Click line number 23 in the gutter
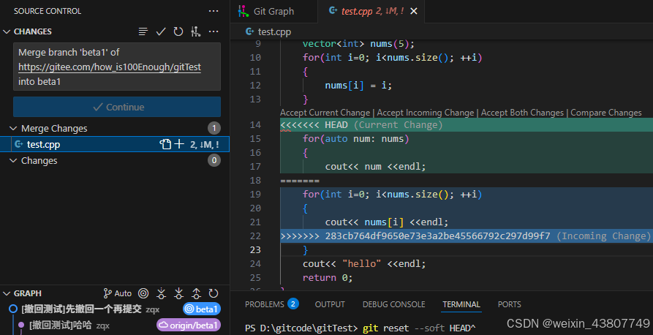This screenshot has height=335, width=653. click(255, 249)
